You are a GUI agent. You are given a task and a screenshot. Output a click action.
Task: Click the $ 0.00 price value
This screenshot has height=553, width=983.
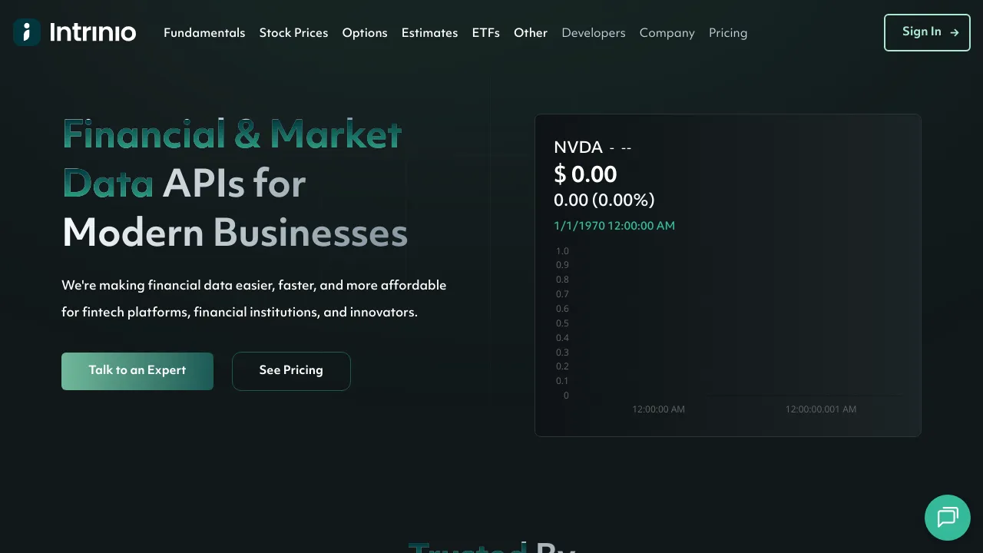click(x=585, y=174)
